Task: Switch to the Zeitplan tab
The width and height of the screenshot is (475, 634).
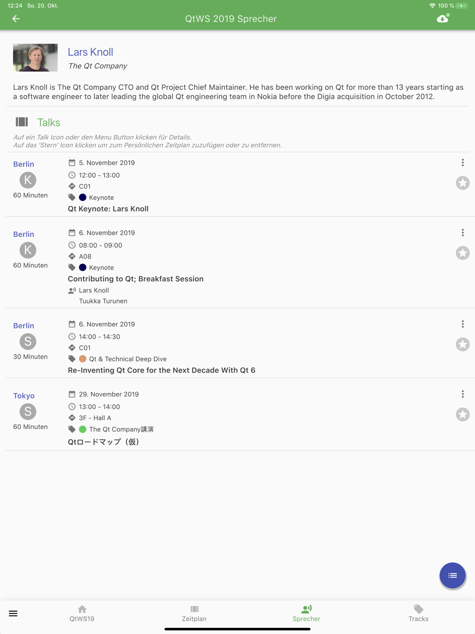Action: (x=194, y=614)
